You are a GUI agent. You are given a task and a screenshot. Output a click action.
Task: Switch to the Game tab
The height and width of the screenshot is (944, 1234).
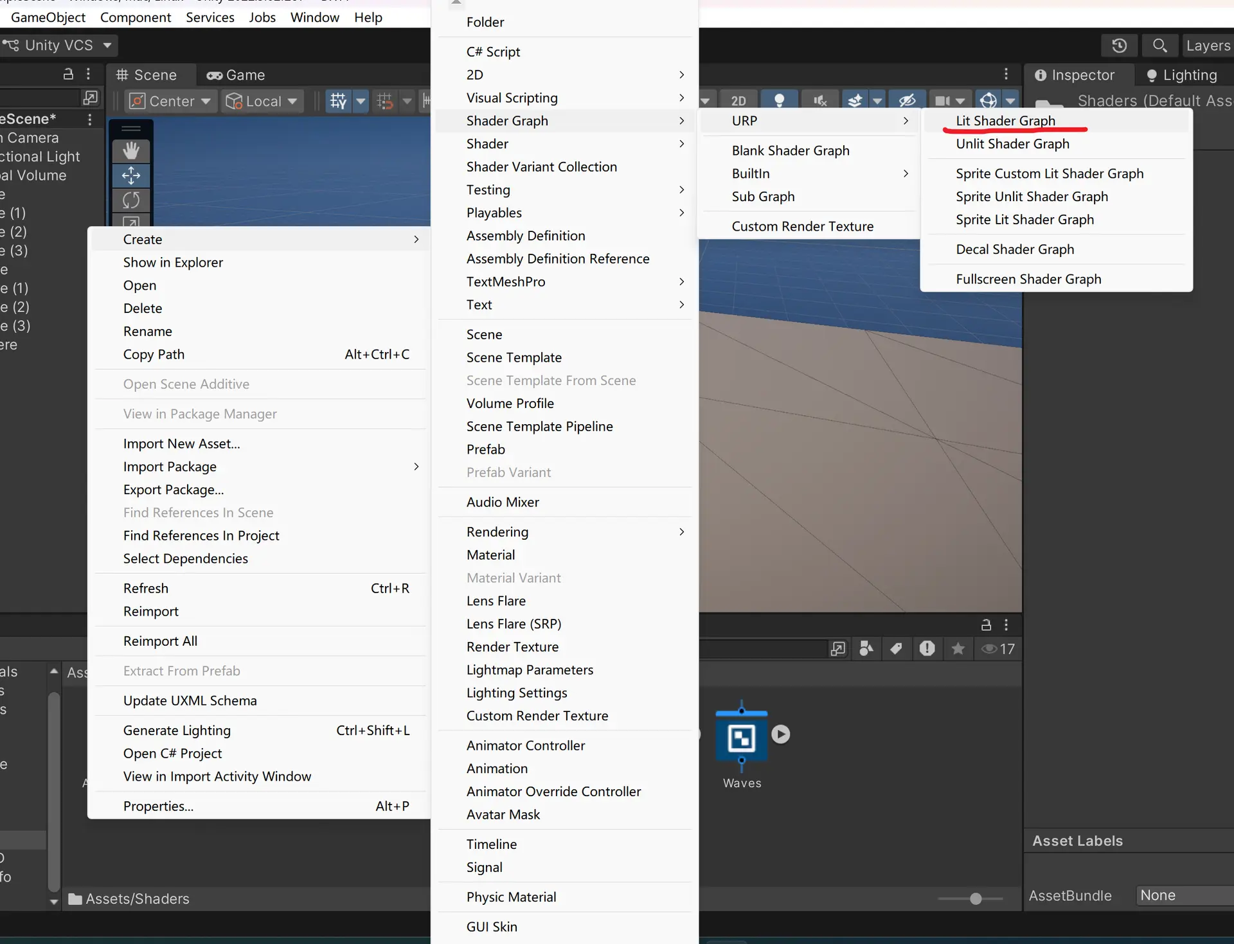(x=236, y=75)
